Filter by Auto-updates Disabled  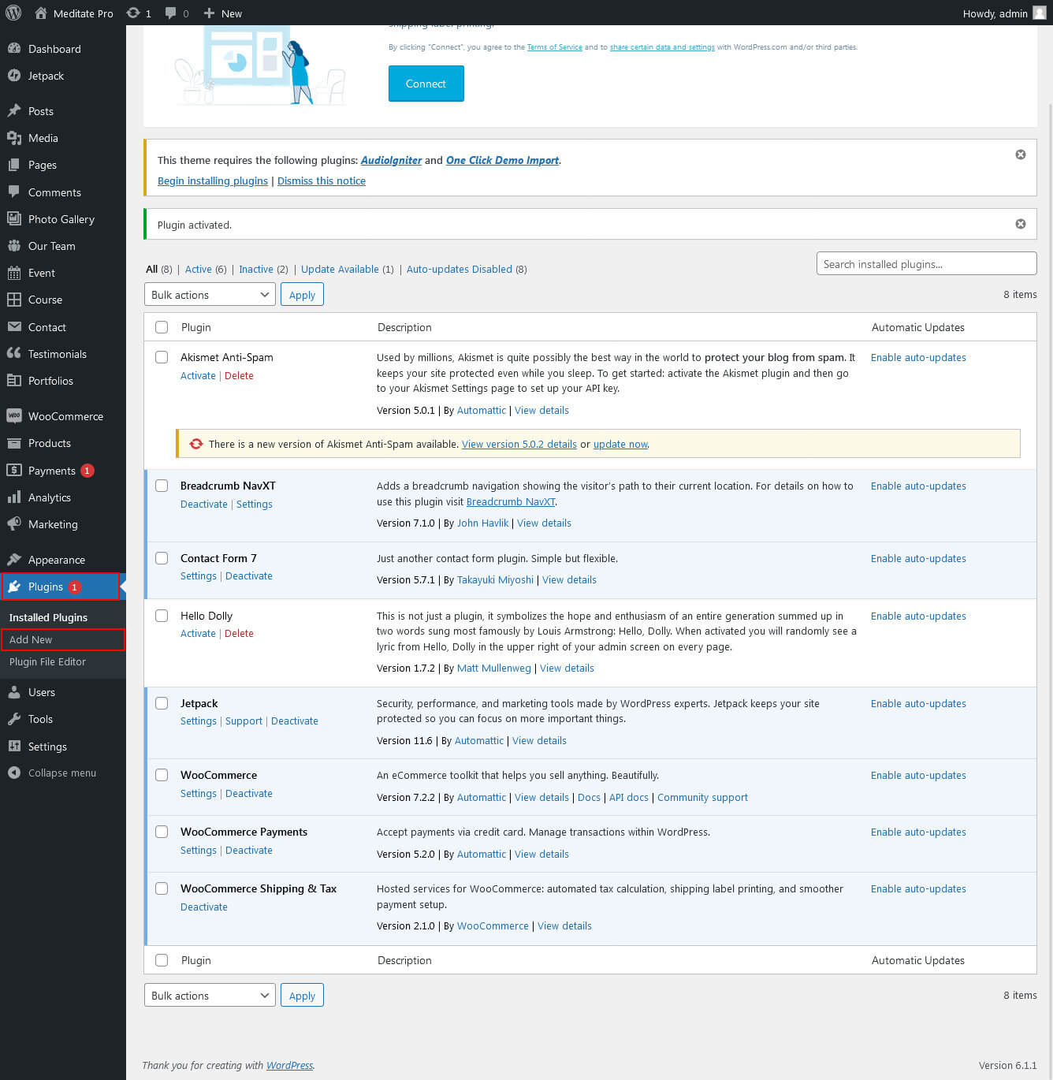pyautogui.click(x=460, y=269)
